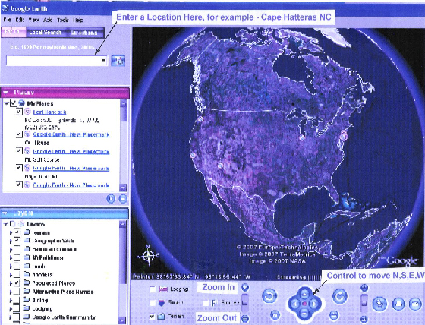Expand the 3D Buildings layer folder
The image size is (425, 325).
pyautogui.click(x=11, y=257)
